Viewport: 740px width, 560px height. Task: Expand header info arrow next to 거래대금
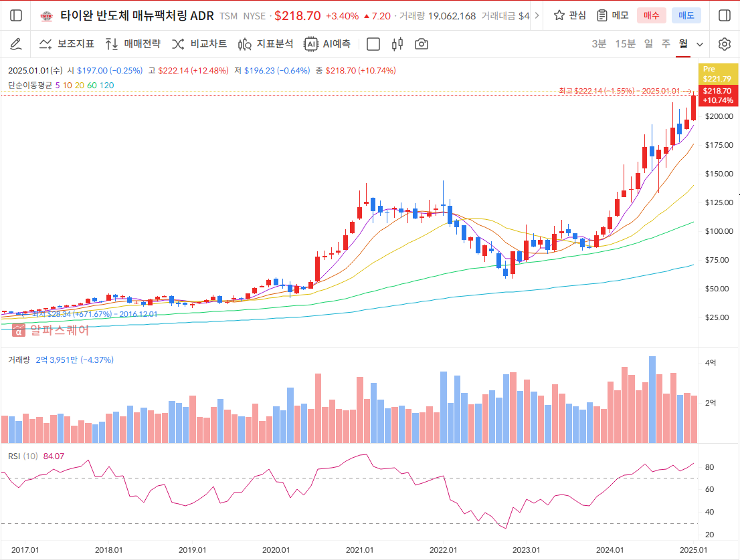point(537,15)
